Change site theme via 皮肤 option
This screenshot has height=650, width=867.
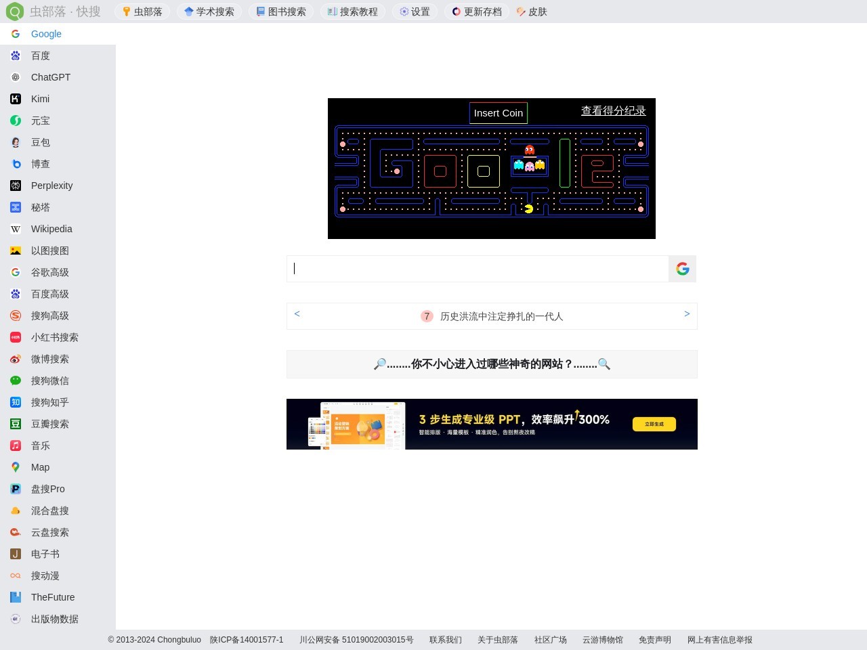[532, 12]
